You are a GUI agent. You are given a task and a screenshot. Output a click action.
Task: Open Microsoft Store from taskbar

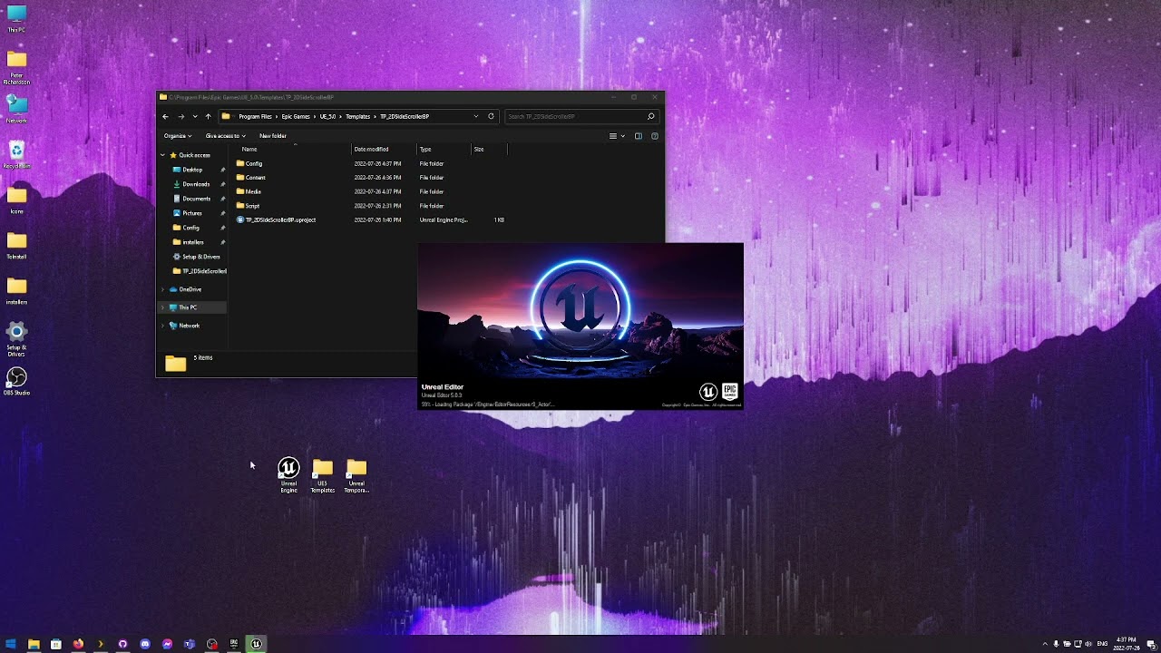[x=55, y=644]
